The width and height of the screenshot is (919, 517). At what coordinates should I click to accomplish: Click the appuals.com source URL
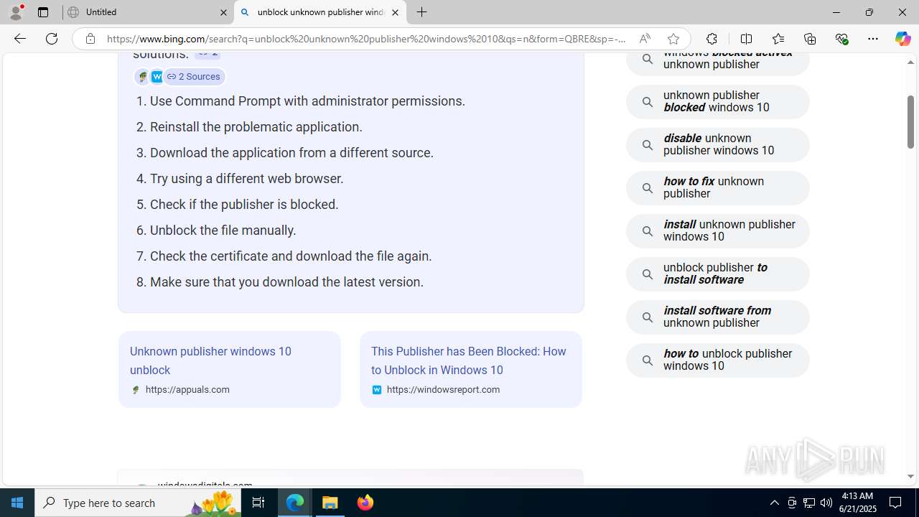pyautogui.click(x=187, y=389)
